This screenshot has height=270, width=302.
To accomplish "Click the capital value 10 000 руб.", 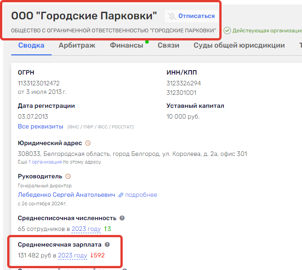I will [x=183, y=117].
